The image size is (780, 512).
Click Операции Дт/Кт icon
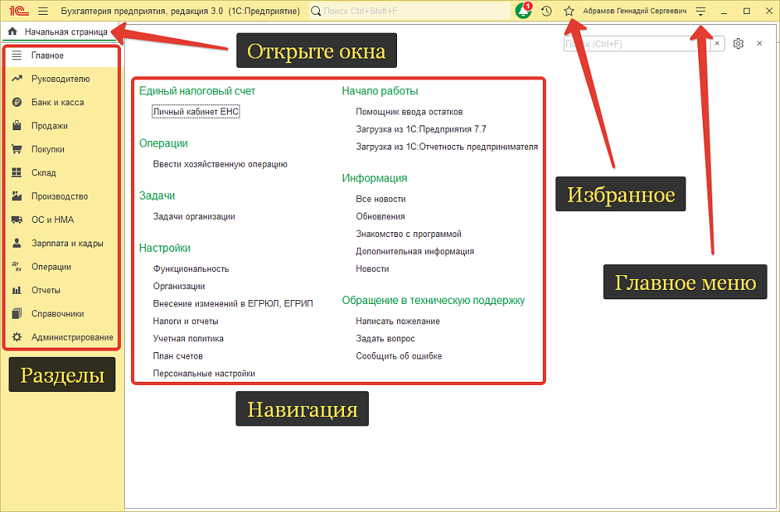17,267
